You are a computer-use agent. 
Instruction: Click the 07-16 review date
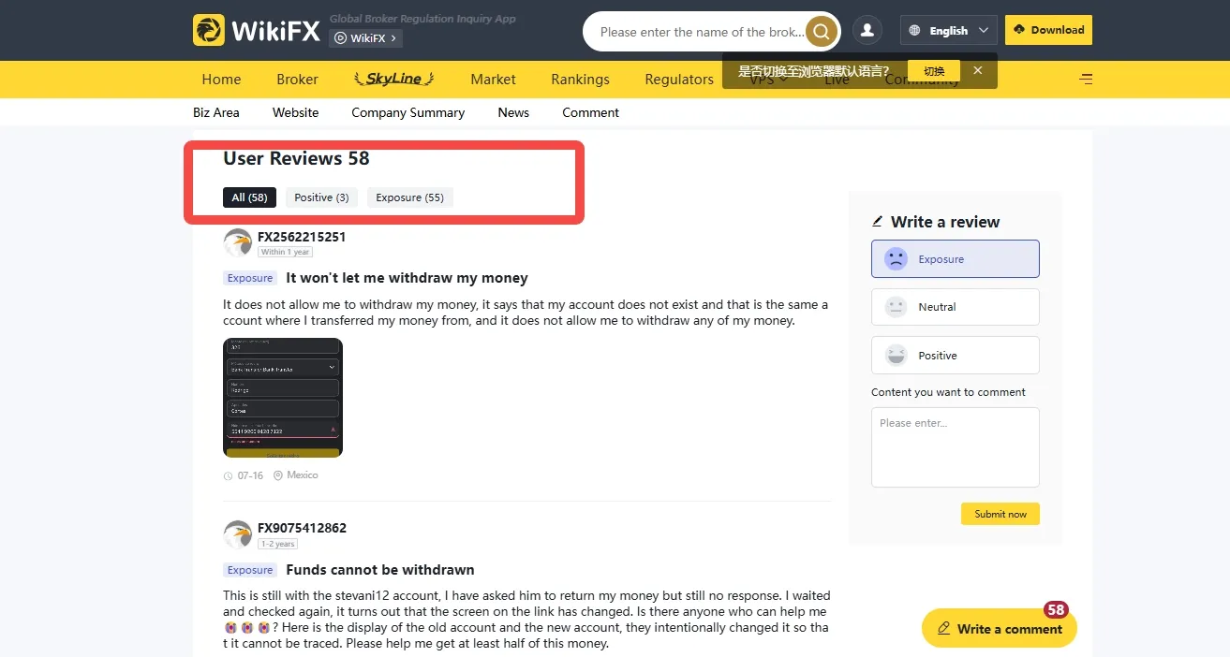pos(250,475)
